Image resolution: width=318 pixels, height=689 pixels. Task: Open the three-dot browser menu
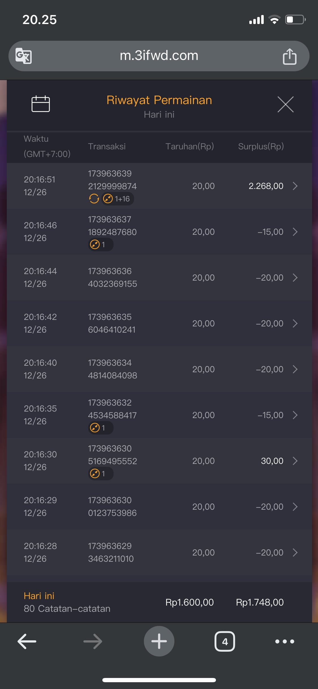[x=285, y=641]
